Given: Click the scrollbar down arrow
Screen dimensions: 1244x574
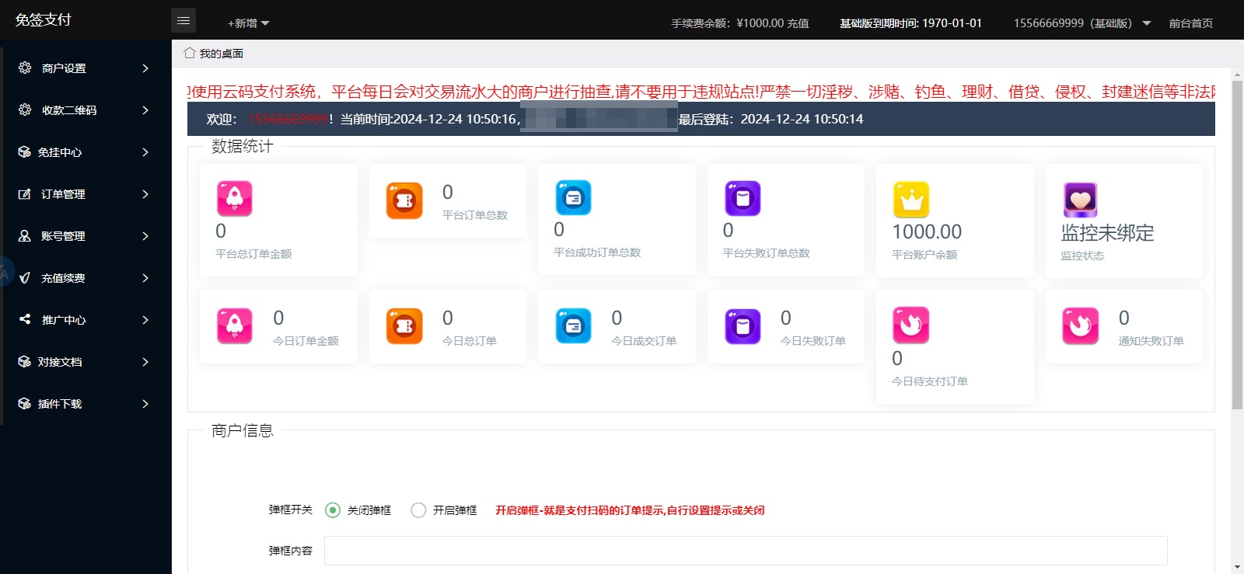Looking at the screenshot, I should (1237, 568).
